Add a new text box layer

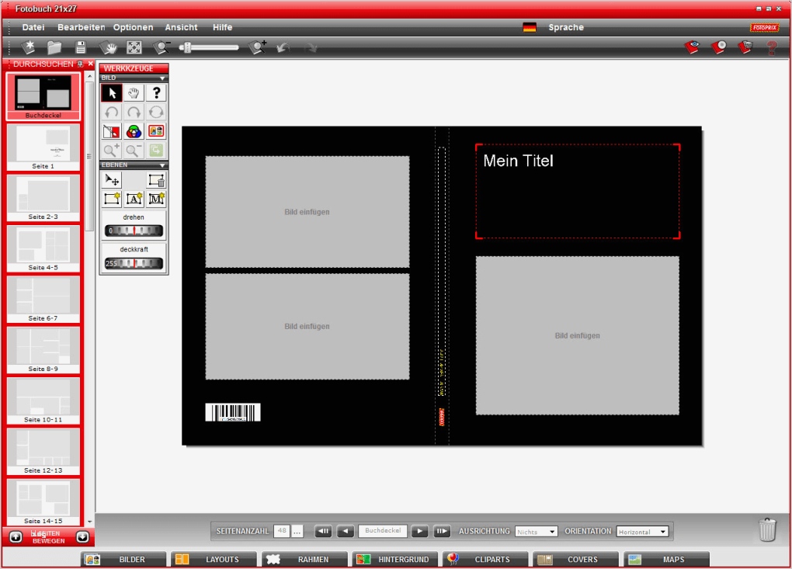[134, 199]
